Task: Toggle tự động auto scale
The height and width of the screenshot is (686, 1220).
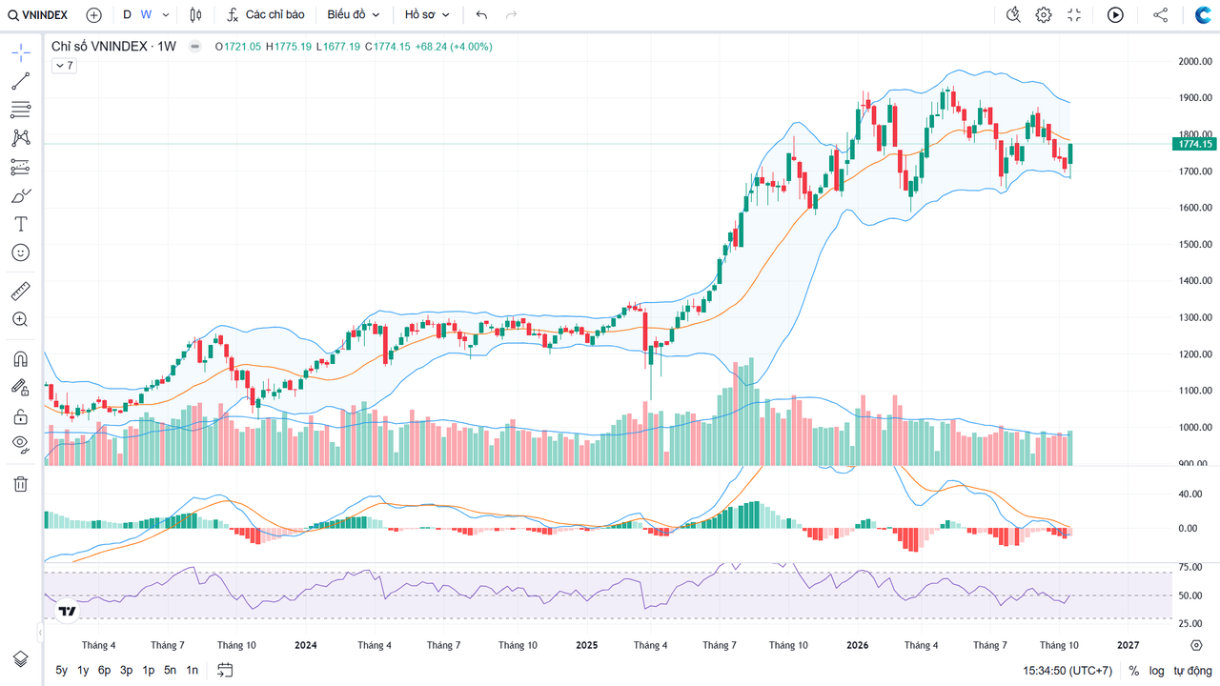Action: click(1192, 671)
